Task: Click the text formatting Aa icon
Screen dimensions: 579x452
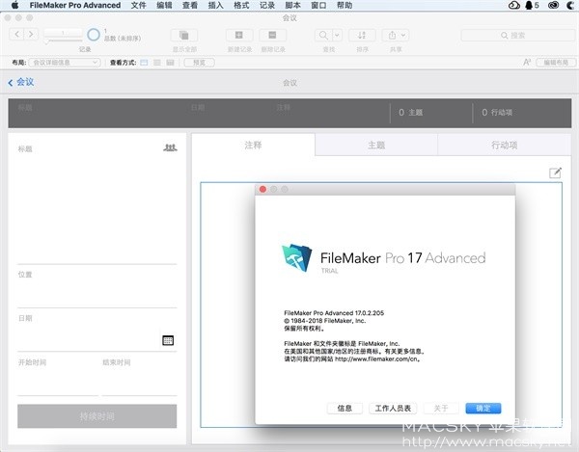Action: [x=527, y=63]
